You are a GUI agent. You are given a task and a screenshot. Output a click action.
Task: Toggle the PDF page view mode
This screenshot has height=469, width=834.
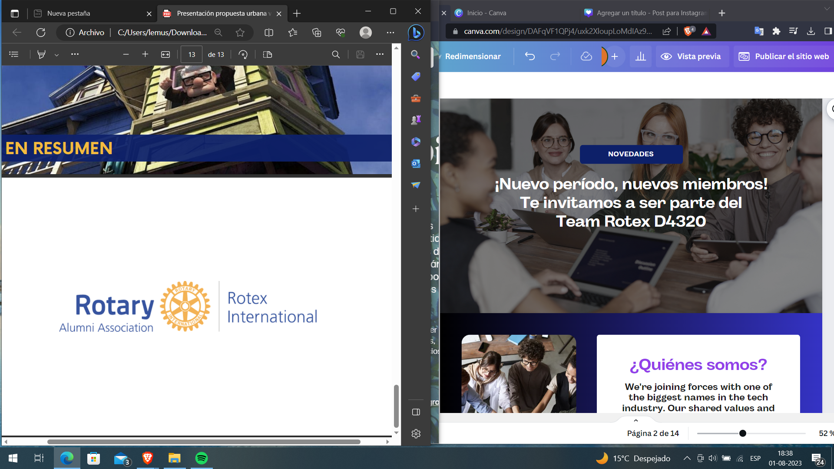point(268,54)
